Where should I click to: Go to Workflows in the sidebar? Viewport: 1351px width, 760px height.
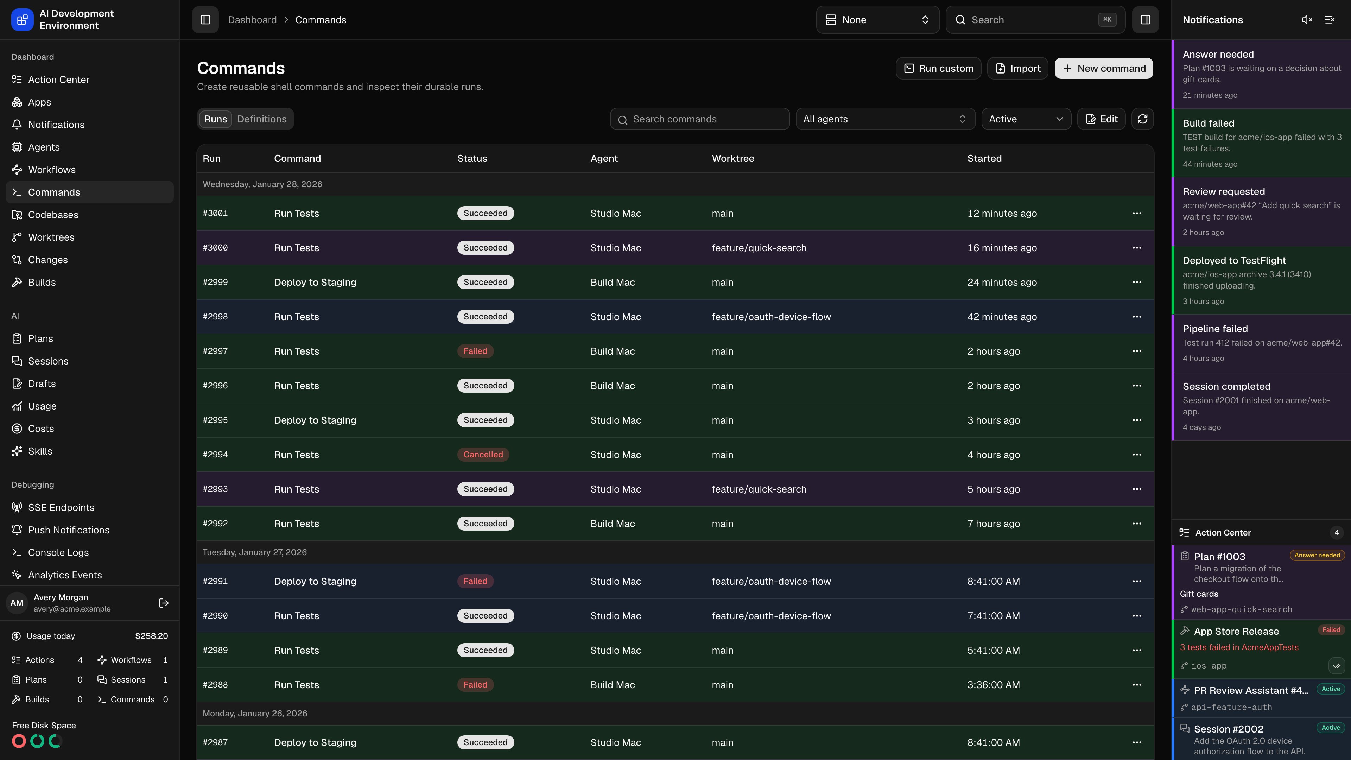90,170
